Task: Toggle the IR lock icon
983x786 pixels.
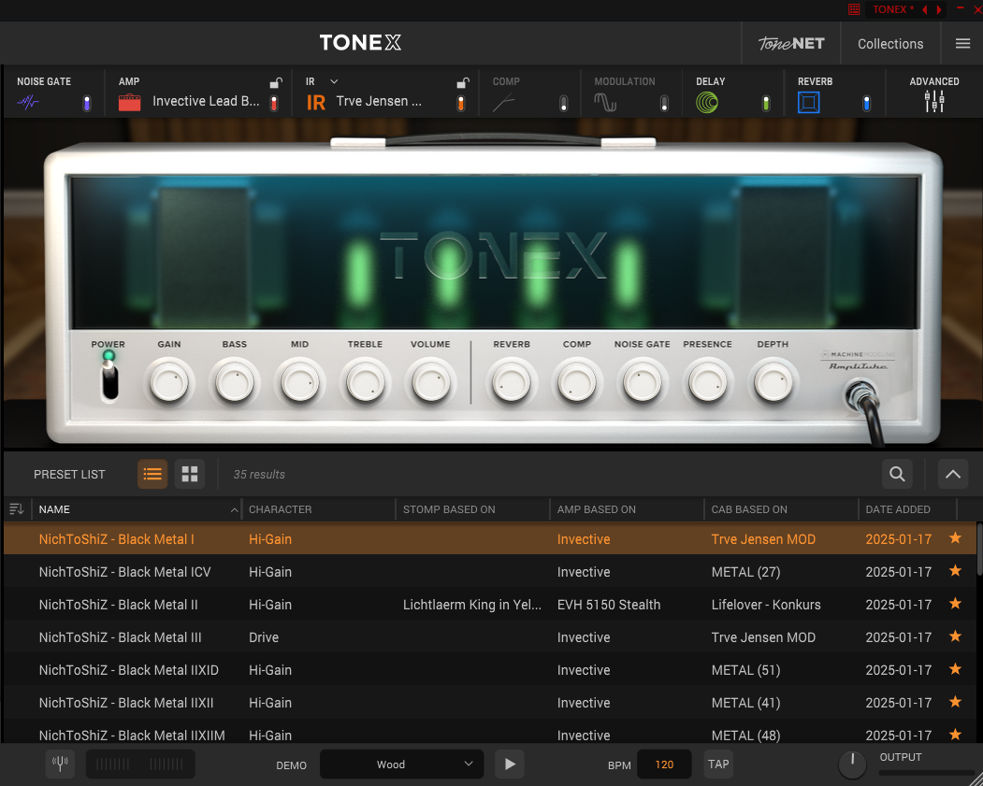Action: pyautogui.click(x=463, y=82)
